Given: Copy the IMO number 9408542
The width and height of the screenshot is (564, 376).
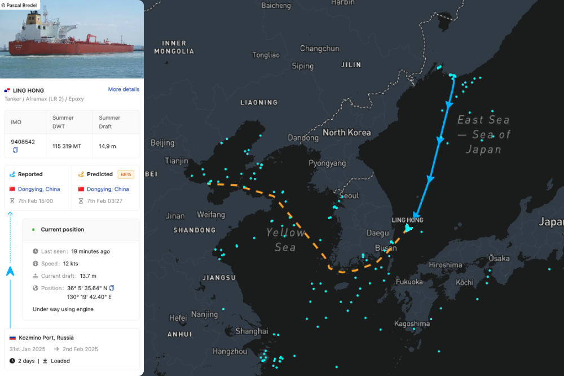Looking at the screenshot, I should (x=15, y=150).
